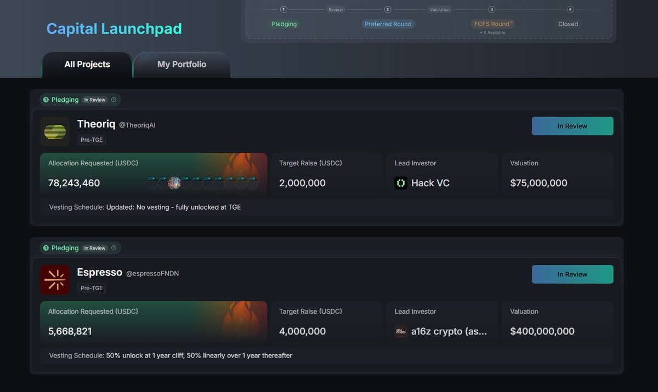Click the Theoriq project logo
The width and height of the screenshot is (658, 392).
coord(55,131)
